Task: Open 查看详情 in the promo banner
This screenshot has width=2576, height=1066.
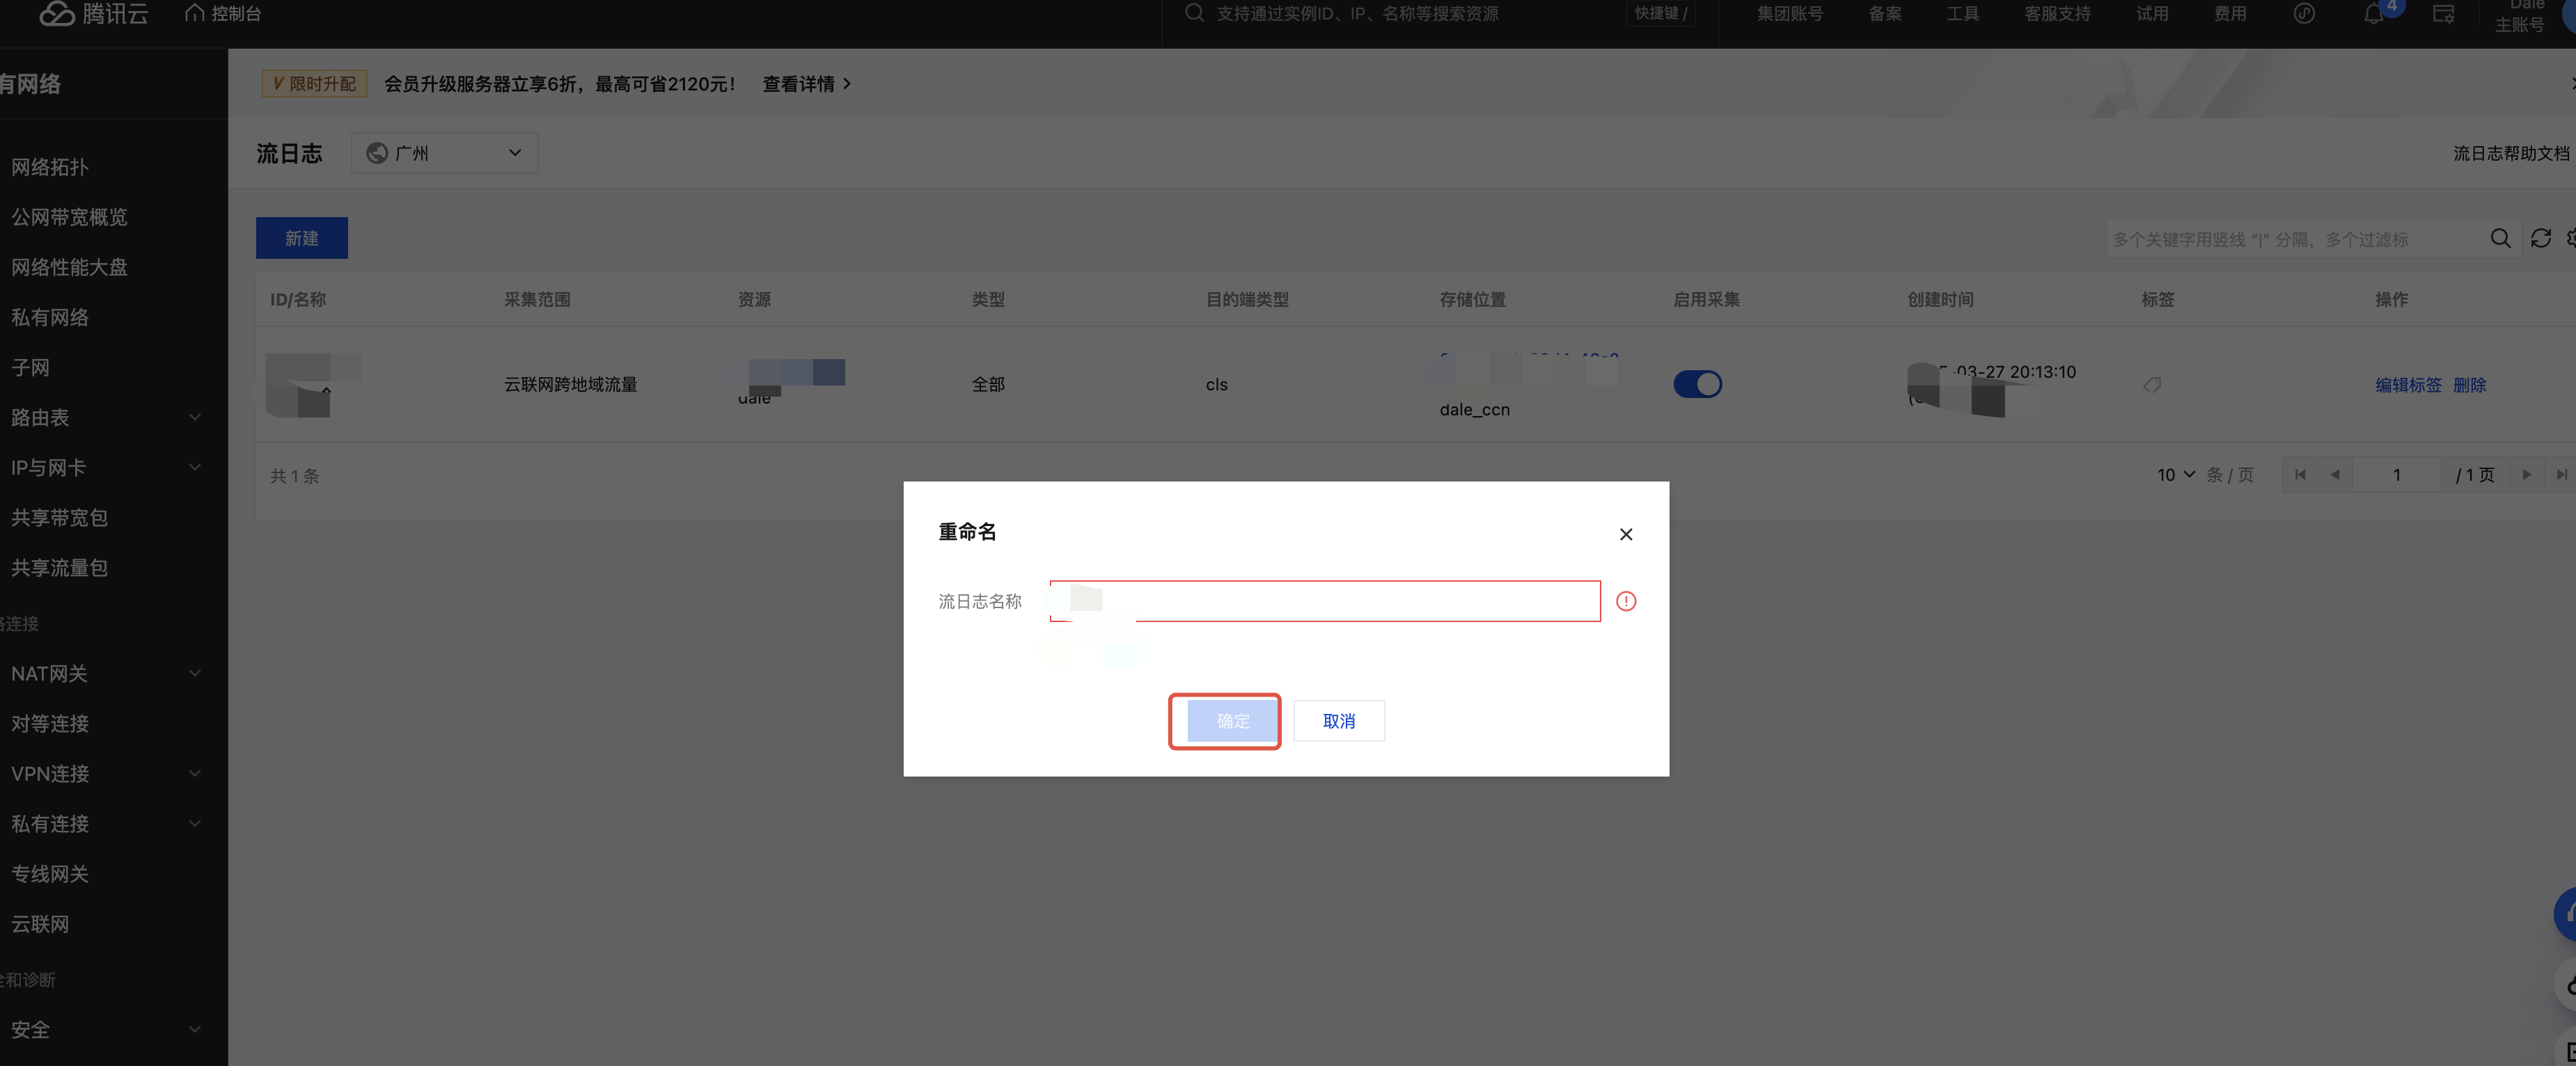Action: point(807,84)
